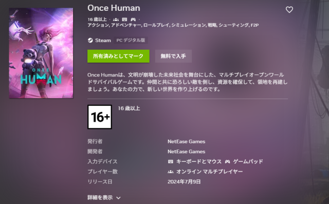
Task: Click the アクション genre tag
Action: [x=98, y=25]
